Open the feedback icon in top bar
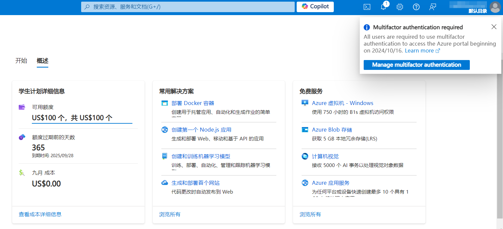 click(433, 7)
